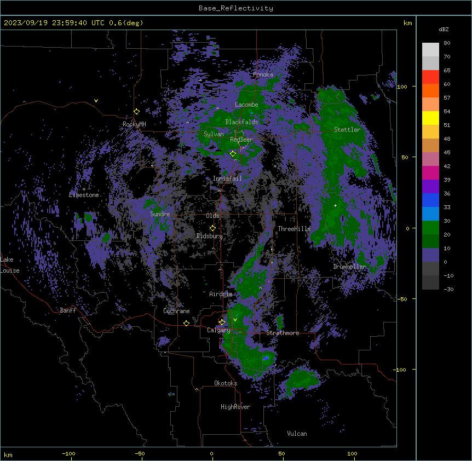The height and width of the screenshot is (461, 472).
Task: Click the yellow V marker northwest of RockyMH
Action: click(96, 101)
